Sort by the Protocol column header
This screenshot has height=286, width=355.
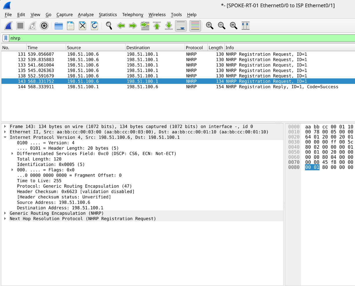(x=196, y=48)
